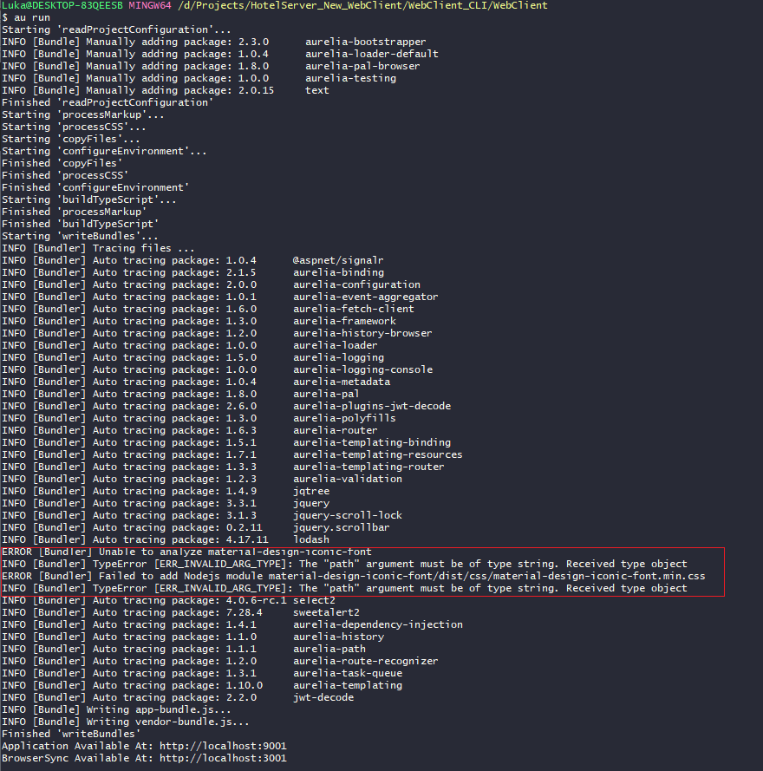Screen dimensions: 763x771
Task: Click the 'Writing app-bundle.js...' line
Action: [x=116, y=710]
